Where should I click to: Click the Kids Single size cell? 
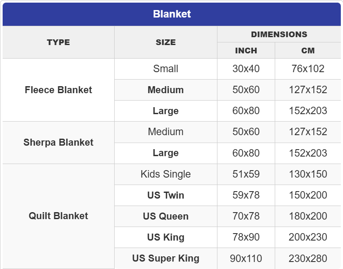pos(165,174)
